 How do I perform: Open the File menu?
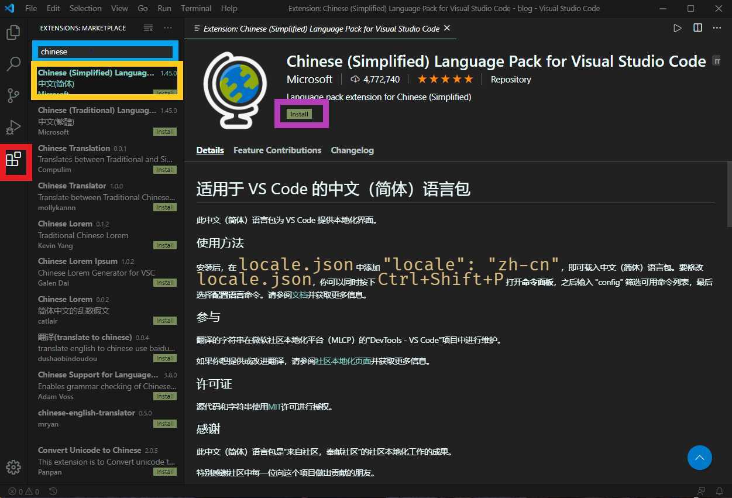tap(31, 8)
